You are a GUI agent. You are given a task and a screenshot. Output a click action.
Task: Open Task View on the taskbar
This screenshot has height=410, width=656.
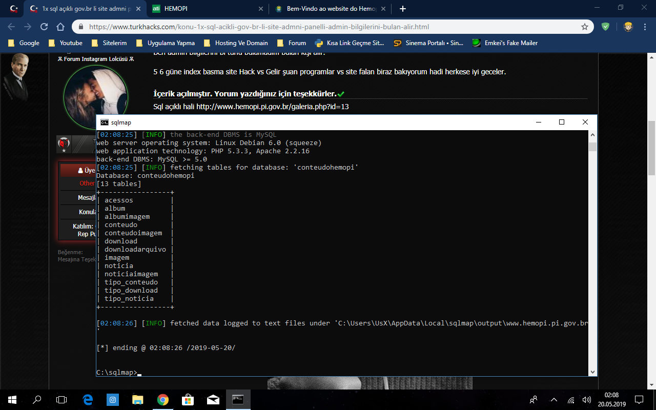pos(61,399)
